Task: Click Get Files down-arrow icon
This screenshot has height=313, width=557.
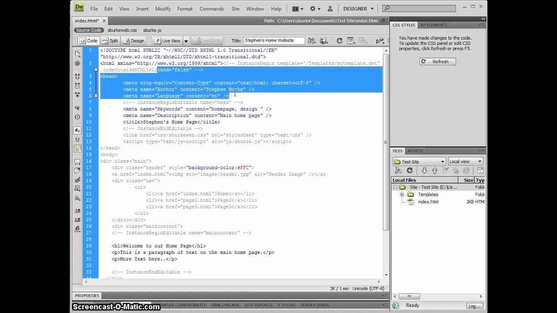Action: tap(424, 171)
